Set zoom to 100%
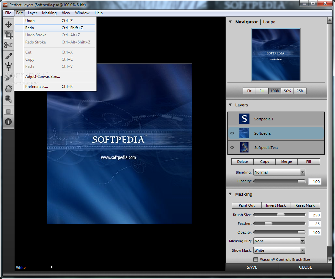Image resolution: width=335 pixels, height=279 pixels. [x=275, y=91]
